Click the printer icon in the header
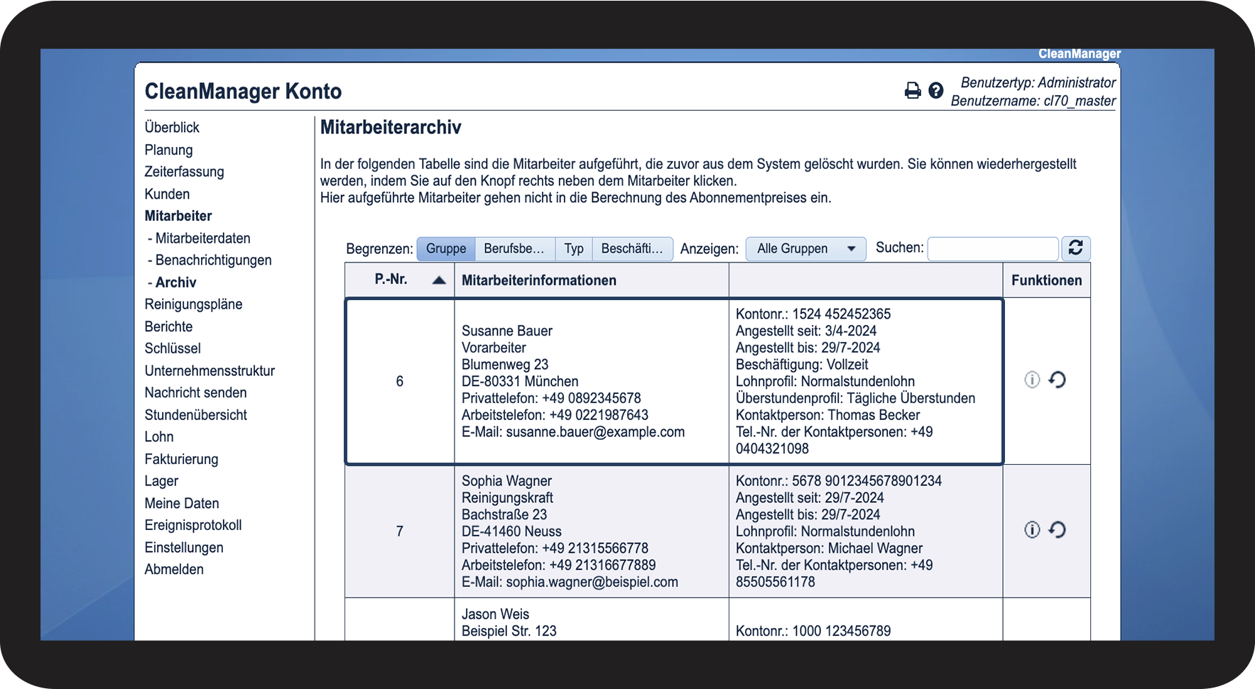Screen dimensions: 1255x689 (x=912, y=91)
